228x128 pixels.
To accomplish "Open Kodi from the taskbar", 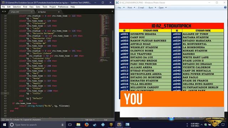I will (103, 125).
